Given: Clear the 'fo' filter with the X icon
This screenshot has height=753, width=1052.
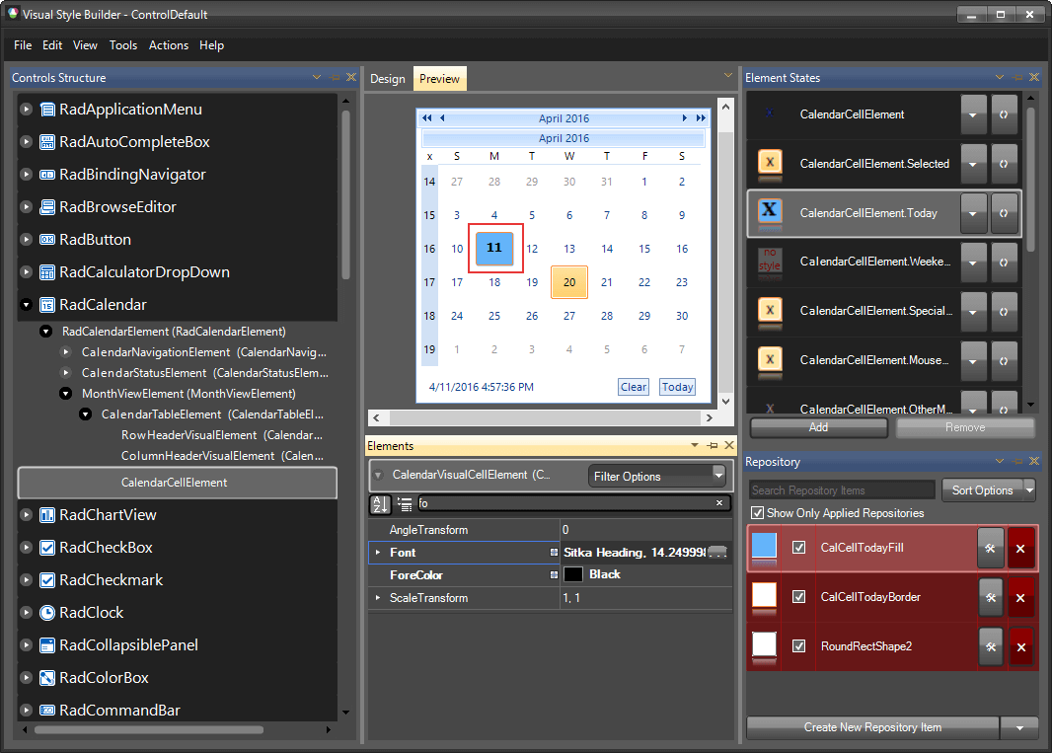Looking at the screenshot, I should tap(721, 503).
